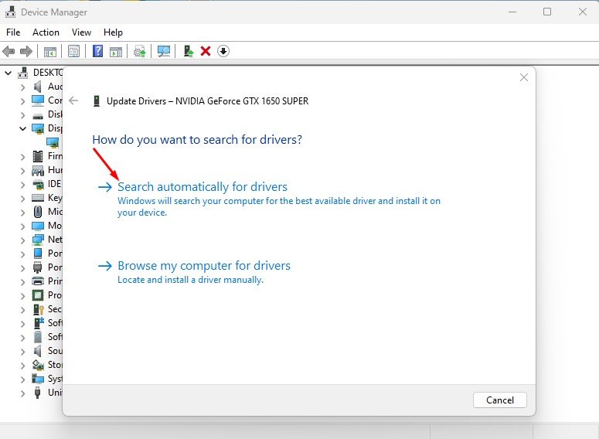Viewport: 599px width, 439px height.
Task: Click the red X Uninstall device icon
Action: click(x=206, y=51)
